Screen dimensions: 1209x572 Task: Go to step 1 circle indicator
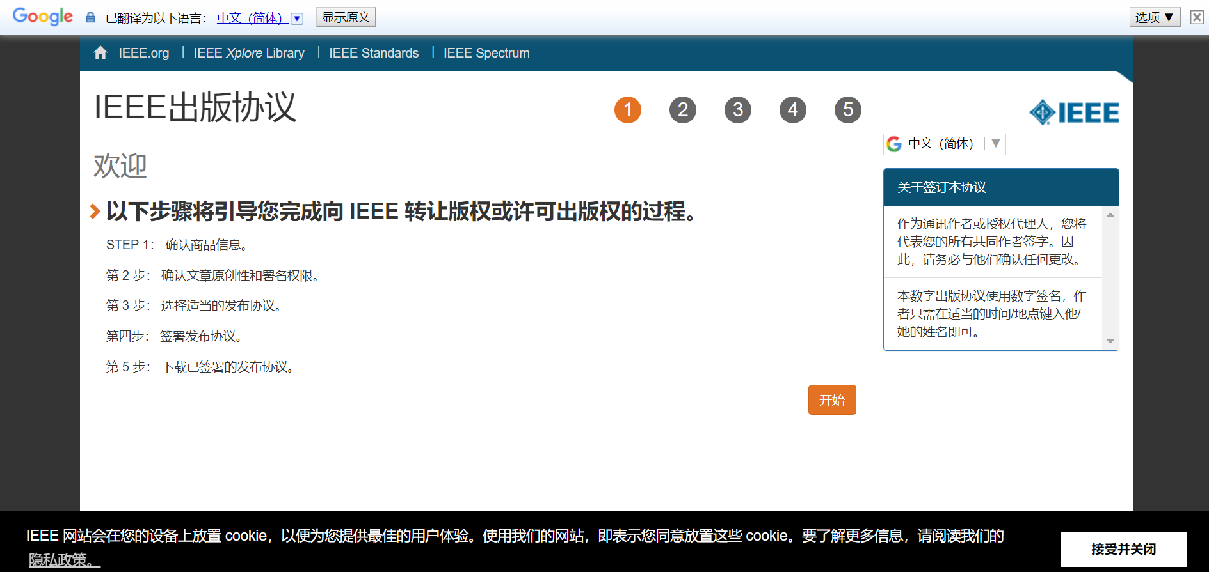(x=628, y=110)
